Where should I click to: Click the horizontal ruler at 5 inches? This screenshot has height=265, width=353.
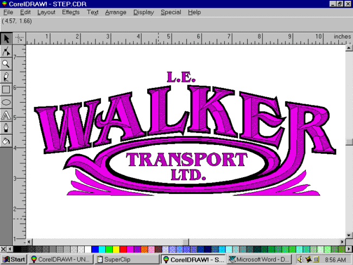[x=172, y=39]
